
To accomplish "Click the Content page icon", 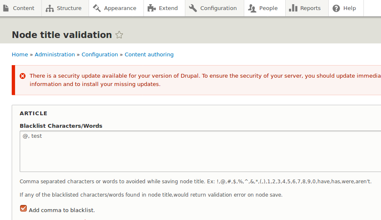I will (x=6, y=8).
